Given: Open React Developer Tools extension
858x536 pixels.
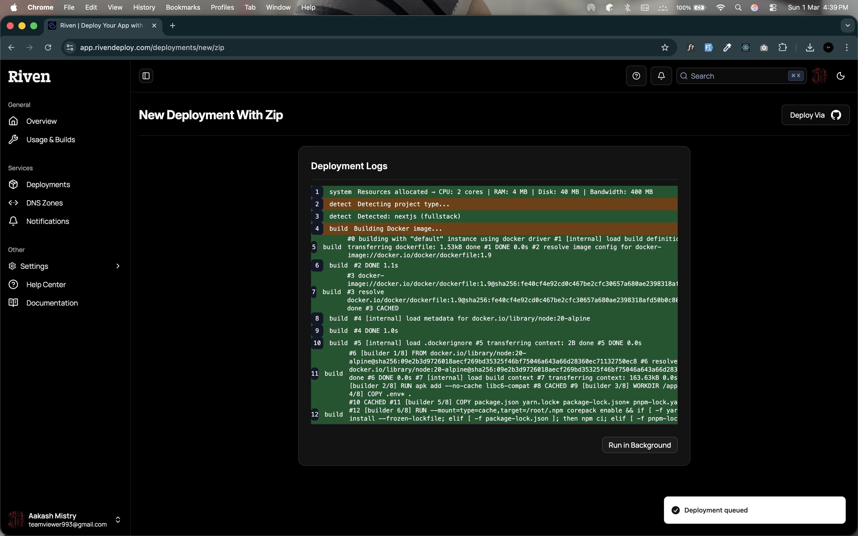Looking at the screenshot, I should tap(746, 47).
